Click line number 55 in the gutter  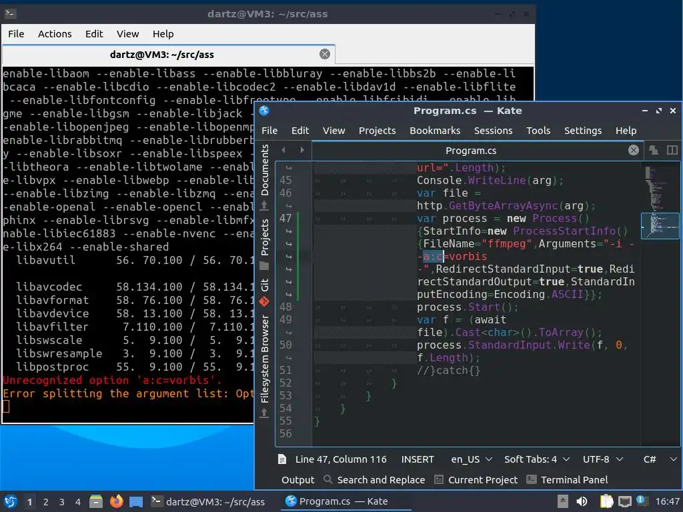(x=285, y=421)
